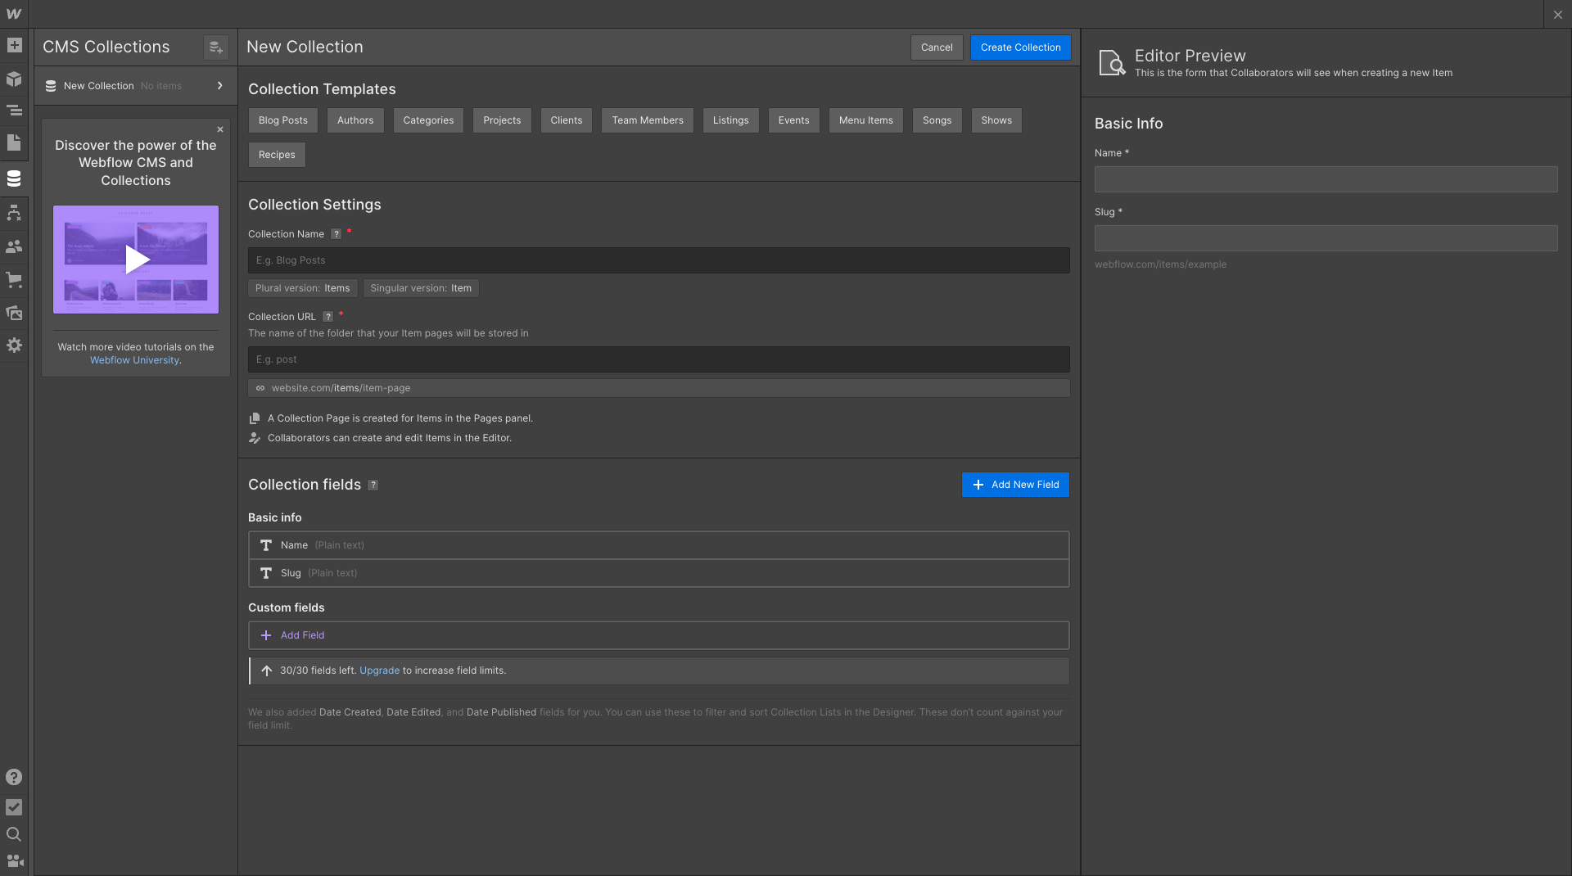Choose Blog Posts template
The height and width of the screenshot is (876, 1572).
coord(283,120)
